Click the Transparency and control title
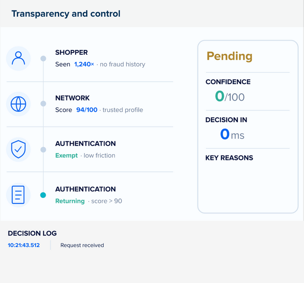 (66, 14)
